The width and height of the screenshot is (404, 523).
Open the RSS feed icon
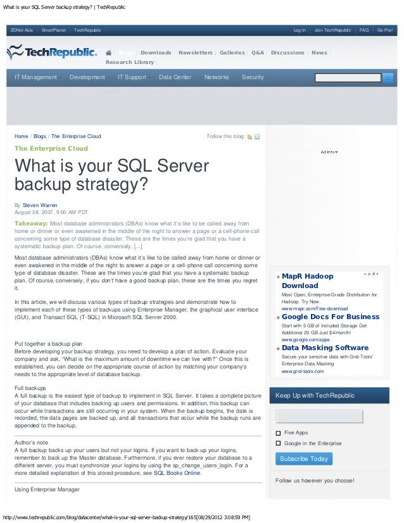tap(249, 137)
